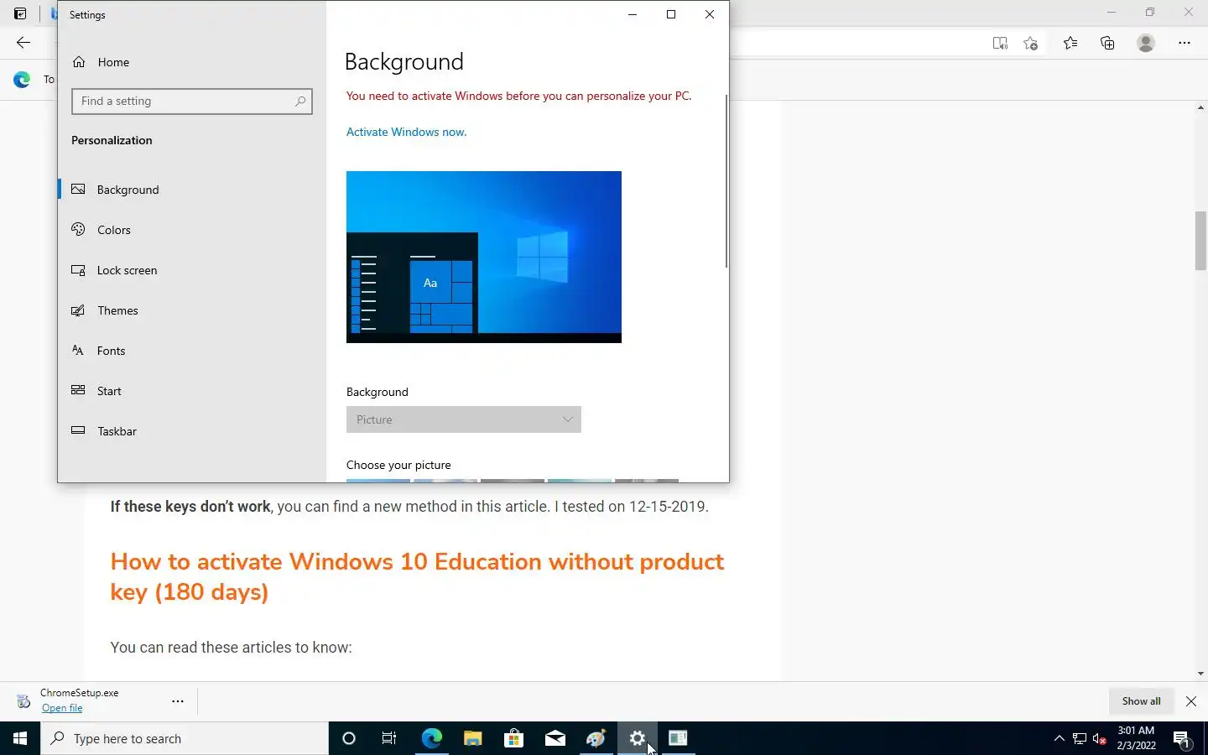Open Mail app from the taskbar
This screenshot has height=755, width=1208.
(x=555, y=738)
